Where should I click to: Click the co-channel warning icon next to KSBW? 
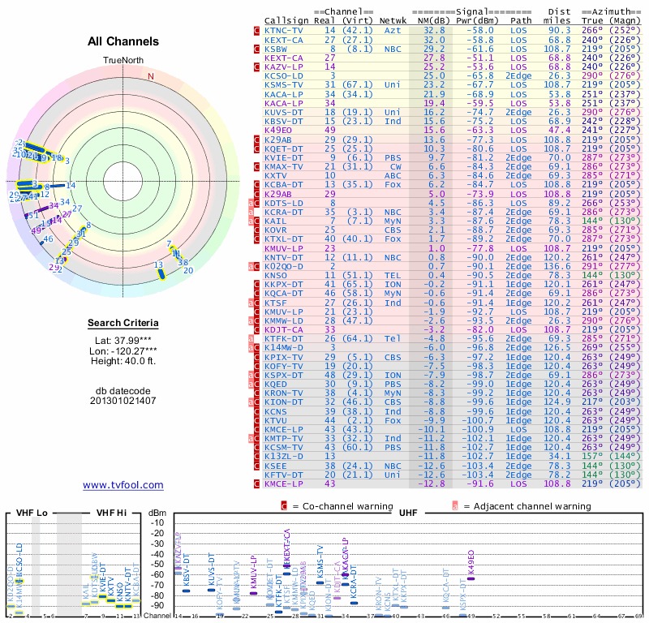(x=257, y=49)
